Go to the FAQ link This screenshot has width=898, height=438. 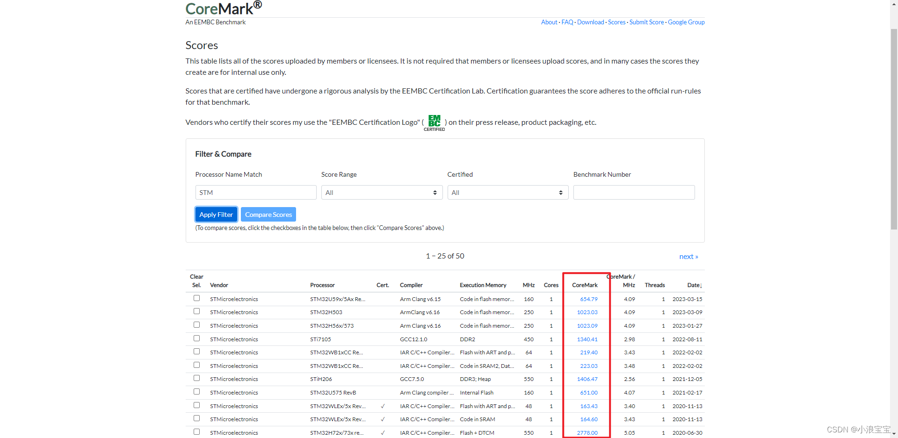[x=567, y=22]
